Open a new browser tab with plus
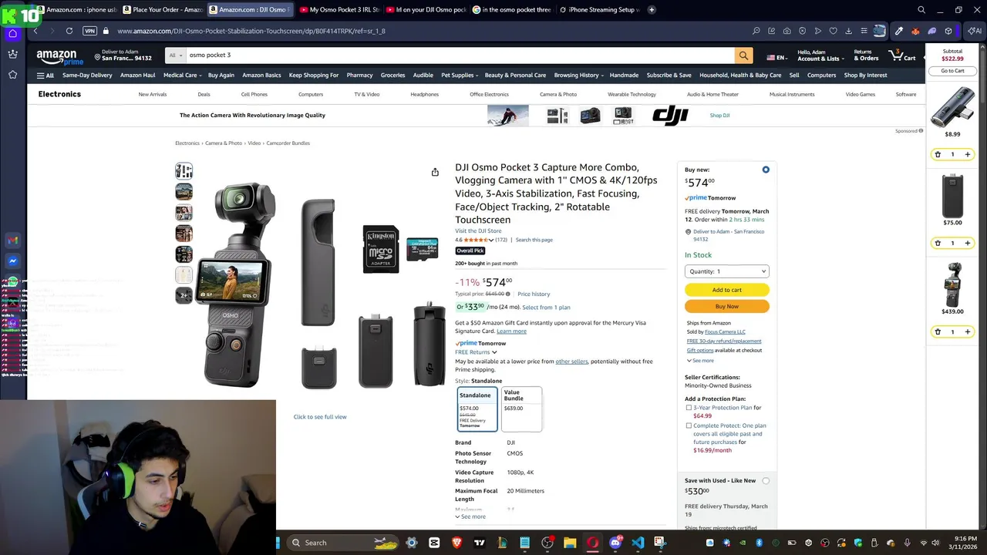This screenshot has height=555, width=987. (652, 10)
